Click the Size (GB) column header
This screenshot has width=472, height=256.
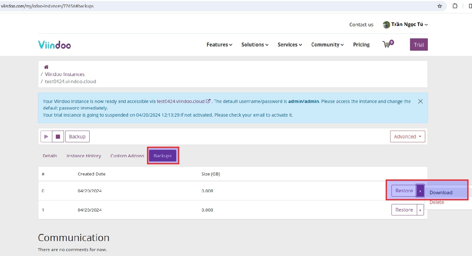pos(211,174)
